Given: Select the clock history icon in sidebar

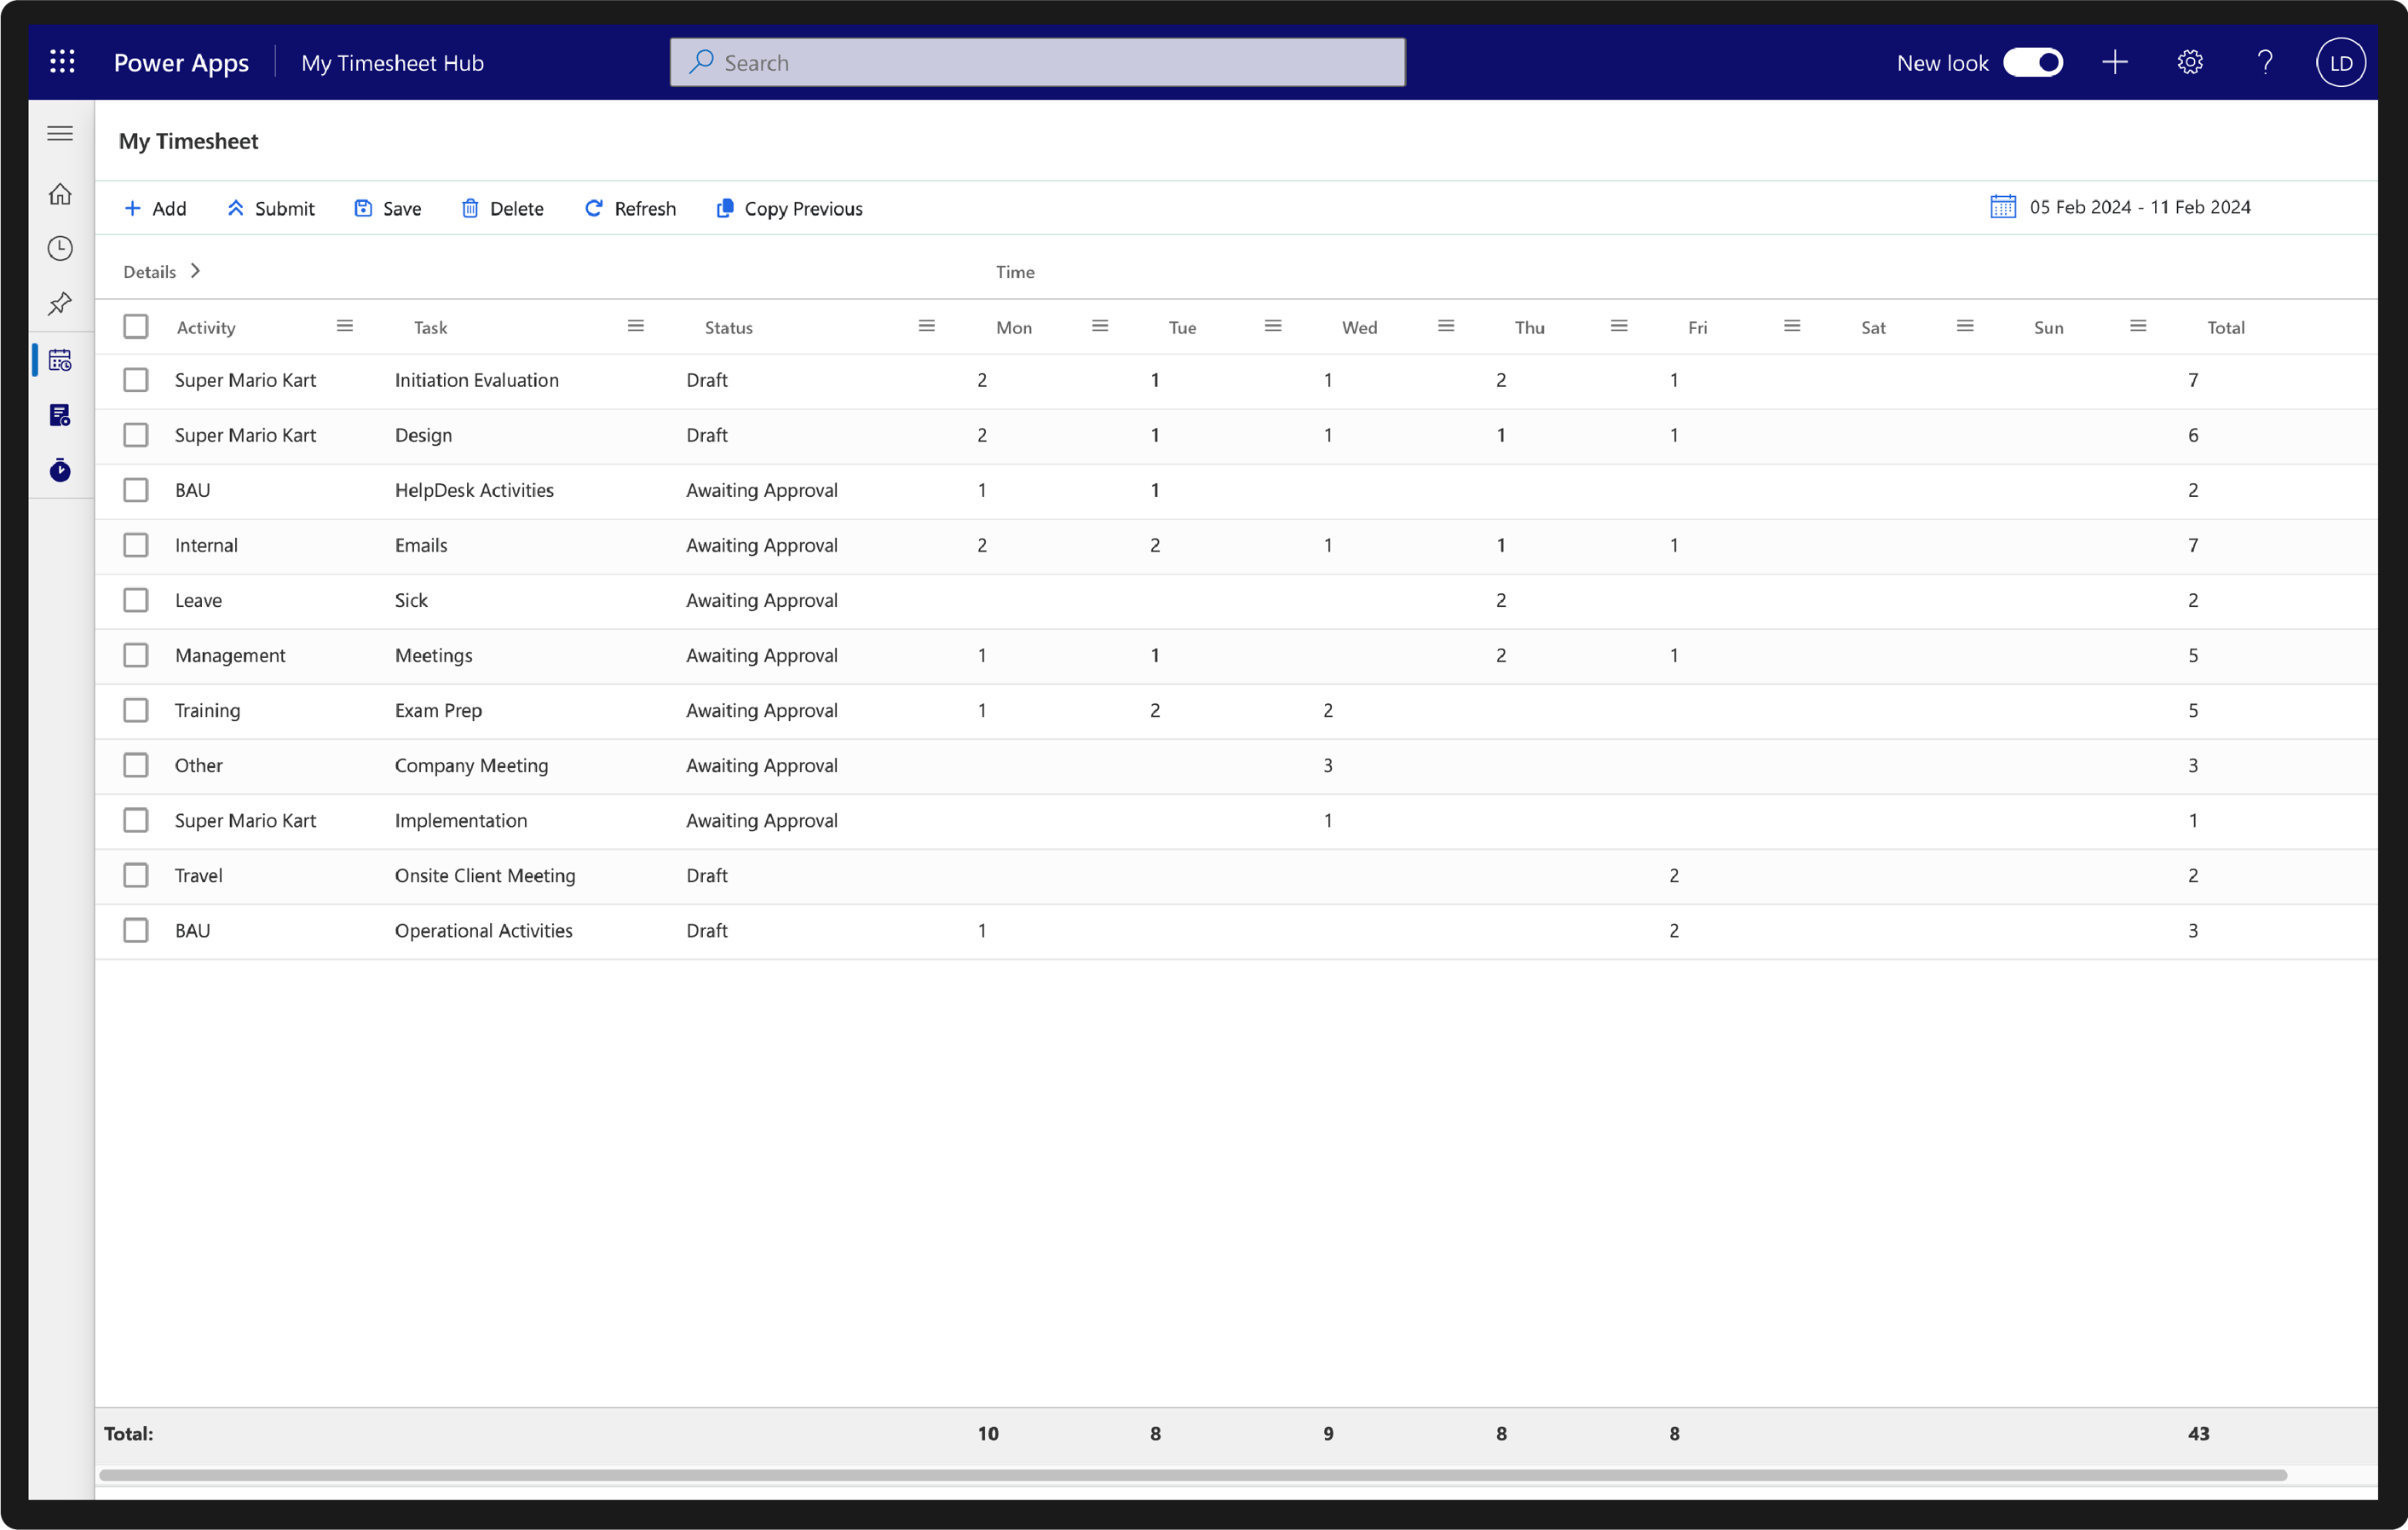Looking at the screenshot, I should [x=60, y=248].
